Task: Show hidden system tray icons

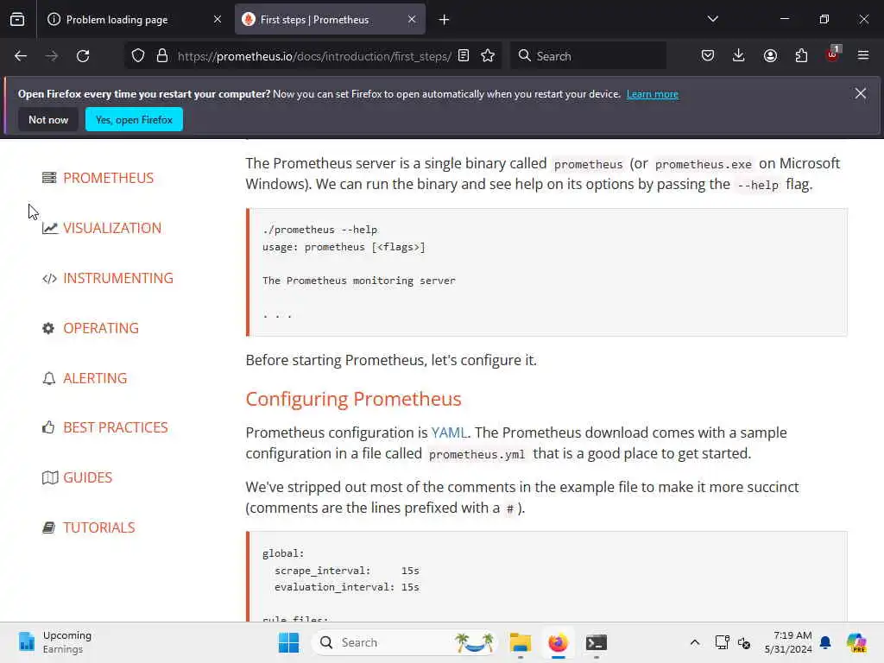Action: (695, 642)
